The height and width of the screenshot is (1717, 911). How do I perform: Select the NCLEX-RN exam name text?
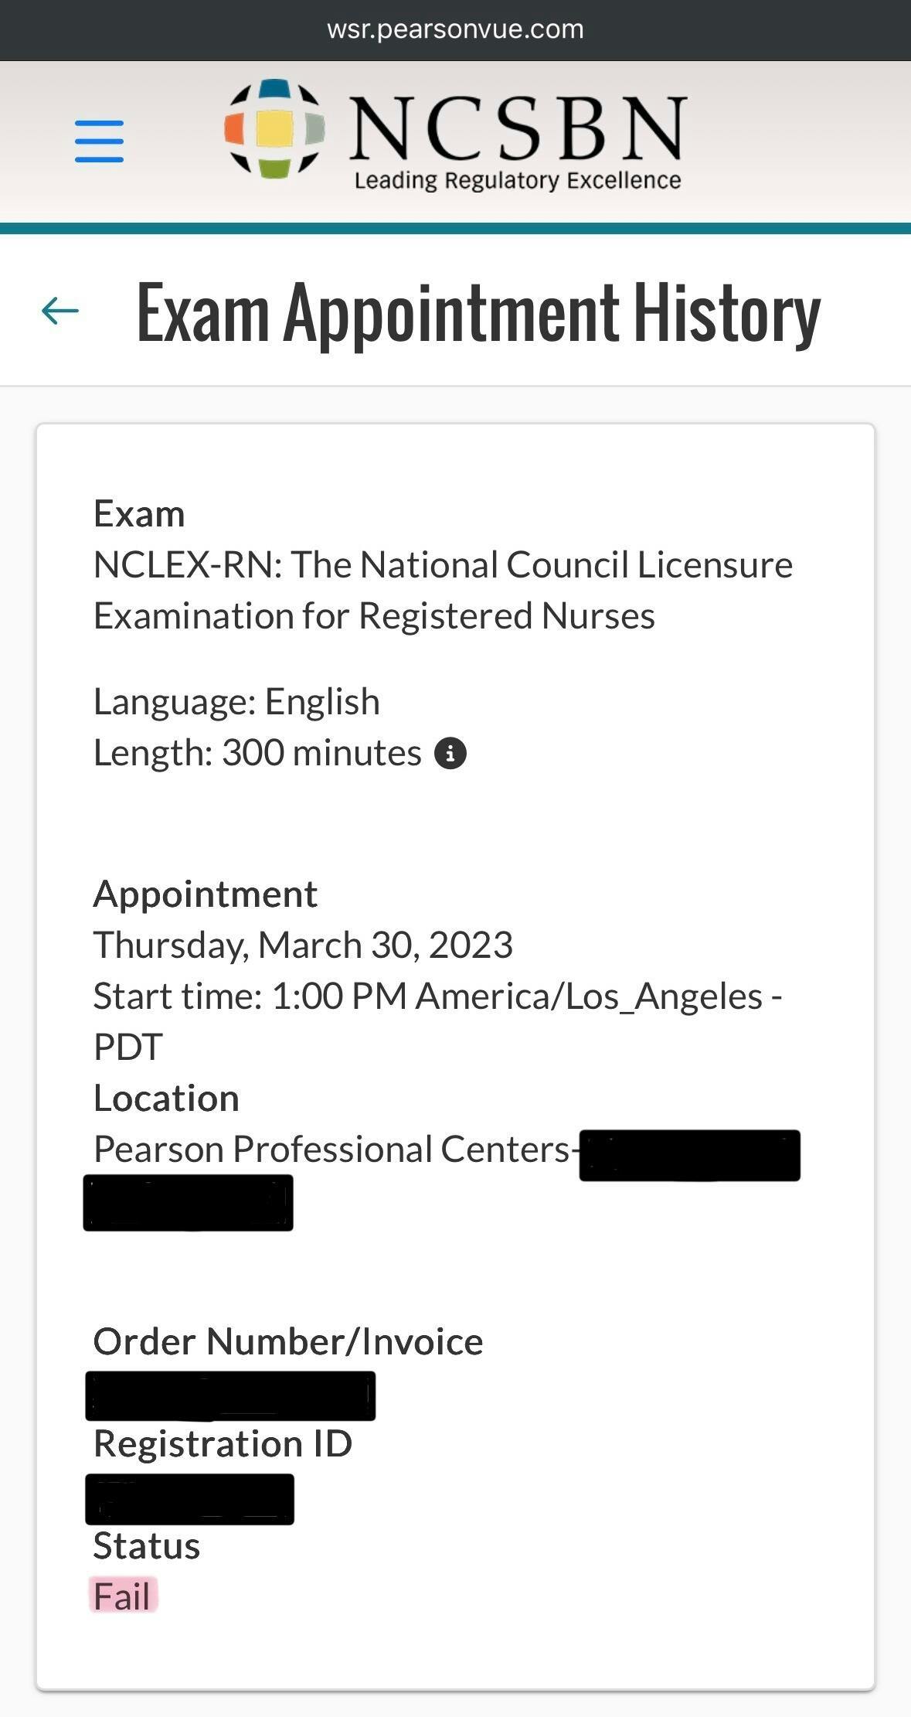tap(443, 590)
